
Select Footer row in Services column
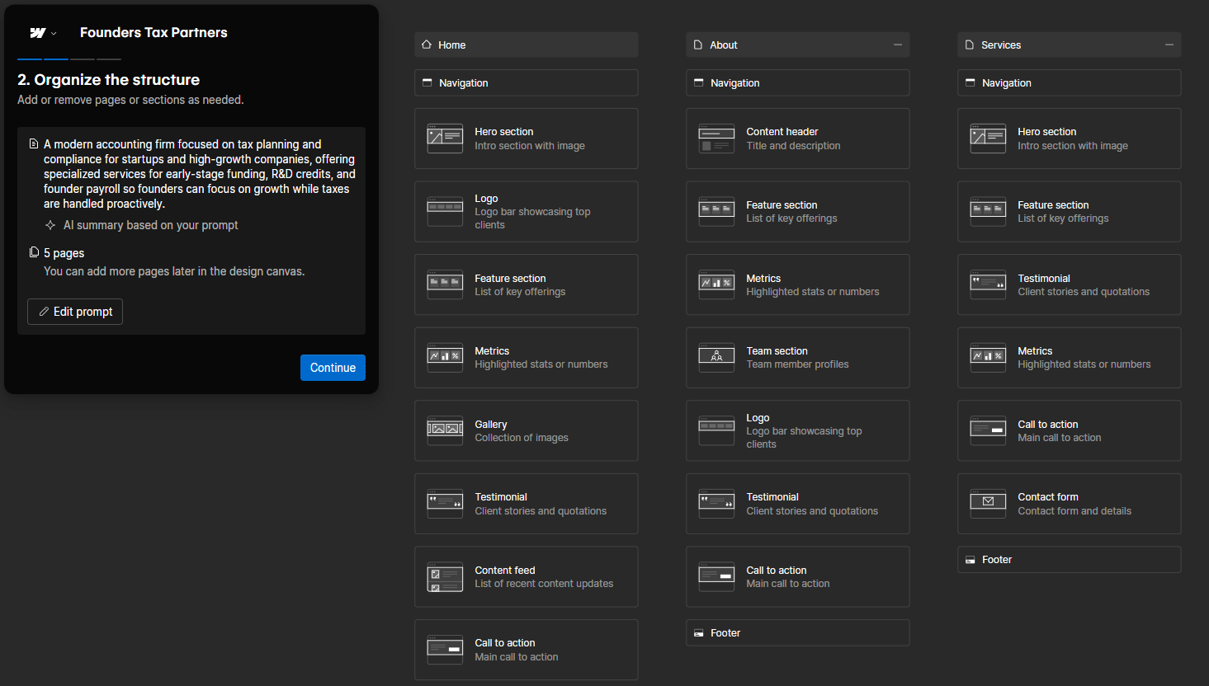point(1069,559)
